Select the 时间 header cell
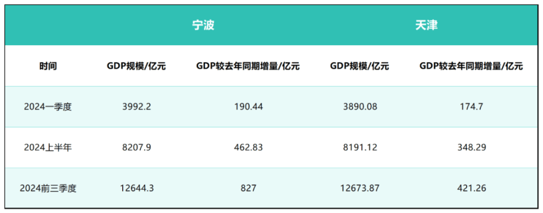Viewport: 543px width, 213px height. pyautogui.click(x=48, y=66)
